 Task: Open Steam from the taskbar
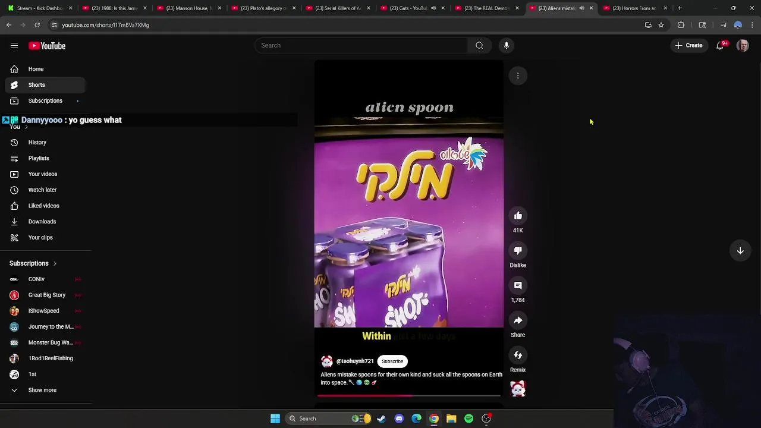click(x=381, y=418)
